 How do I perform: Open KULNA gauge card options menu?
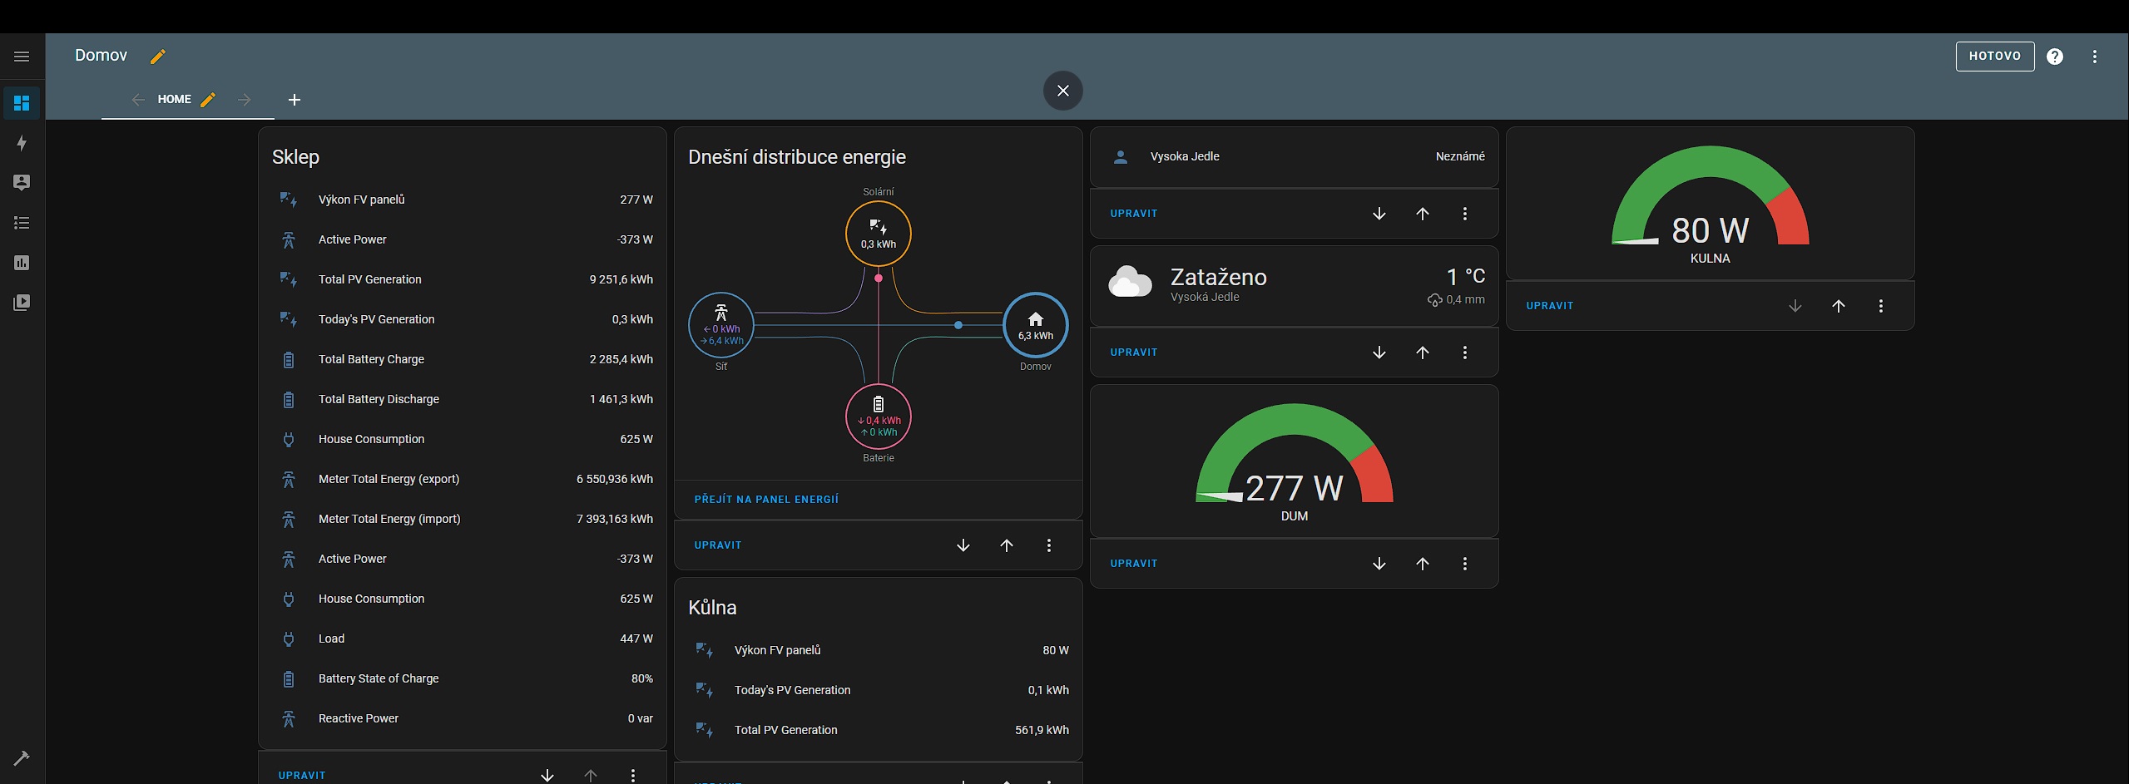point(1881,306)
